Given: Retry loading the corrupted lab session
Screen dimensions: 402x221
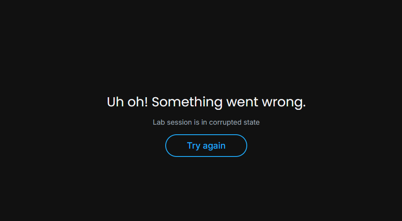Looking at the screenshot, I should (206, 146).
